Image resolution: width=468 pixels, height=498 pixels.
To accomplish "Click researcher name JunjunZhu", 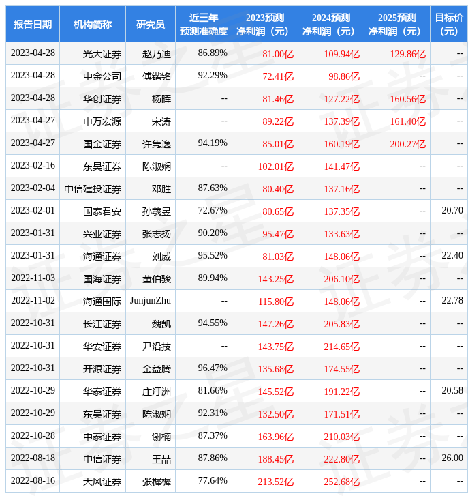I will tap(151, 300).
